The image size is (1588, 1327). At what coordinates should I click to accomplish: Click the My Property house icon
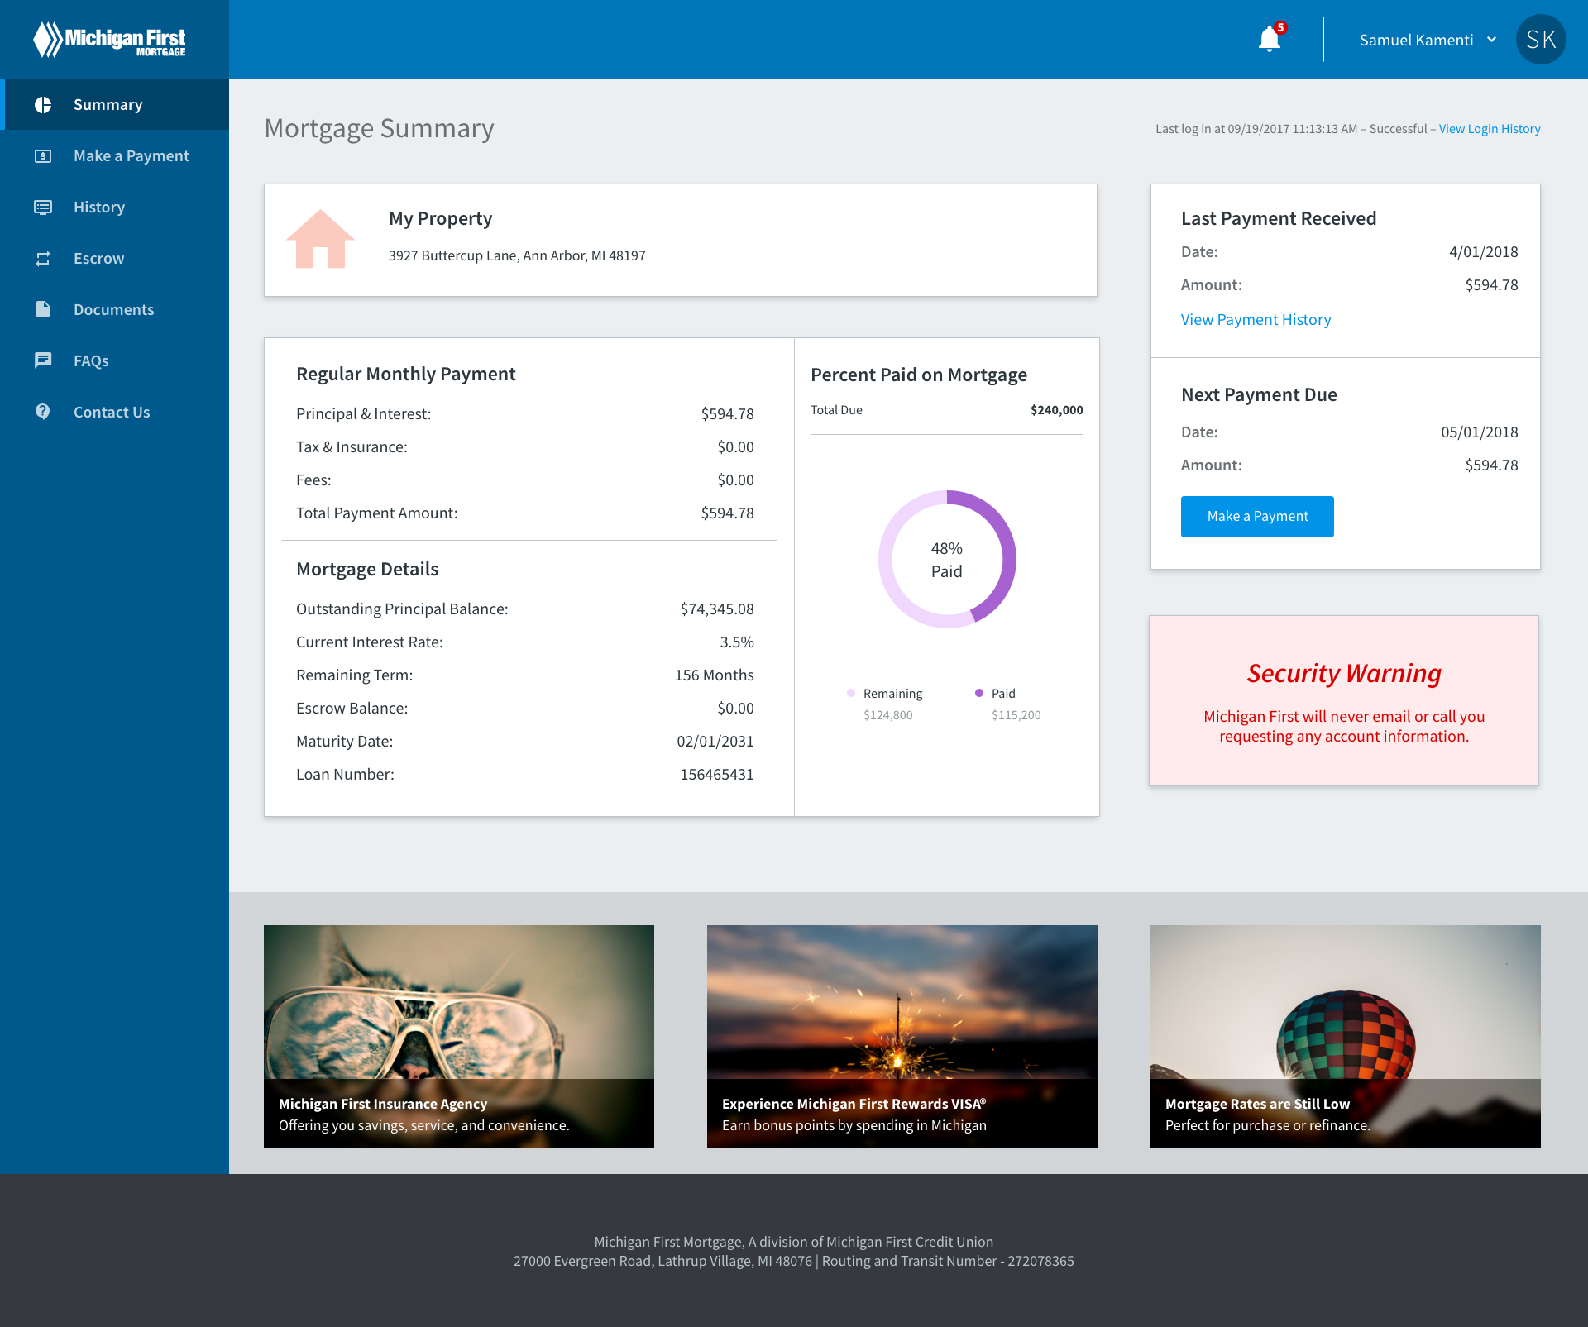[320, 240]
